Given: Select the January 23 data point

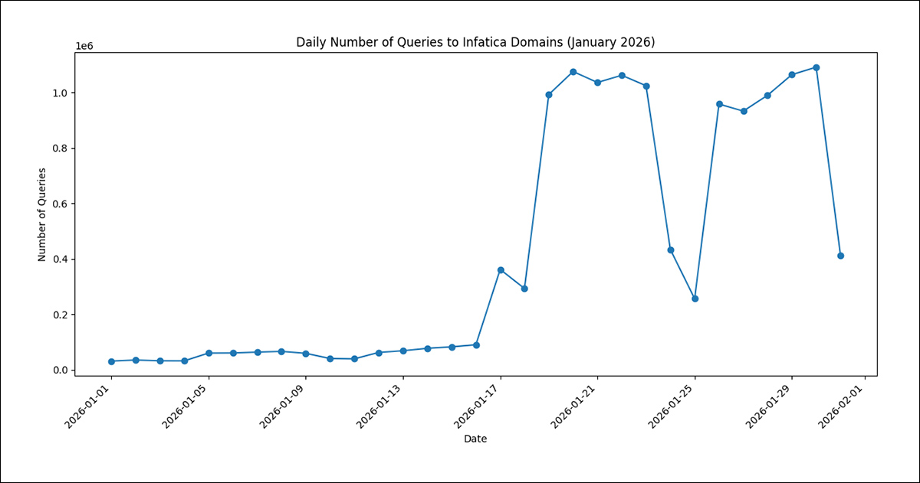Looking at the screenshot, I should pos(646,86).
